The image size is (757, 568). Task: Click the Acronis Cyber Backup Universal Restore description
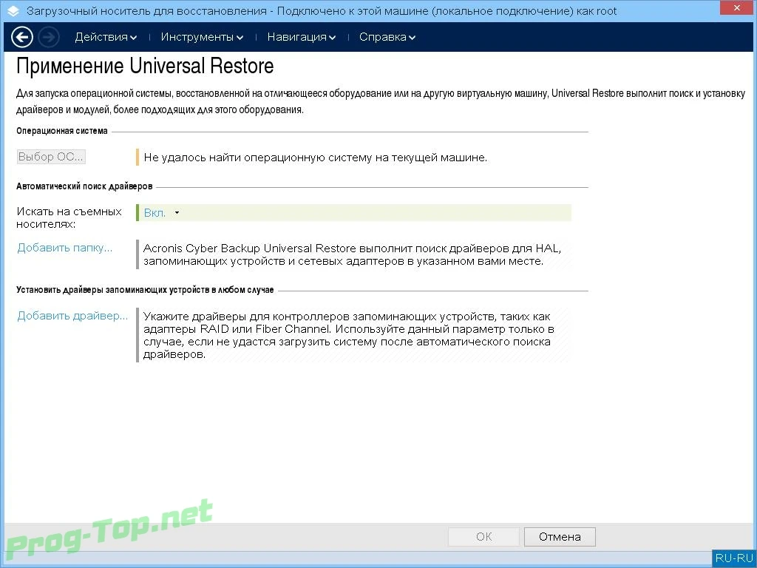point(352,254)
